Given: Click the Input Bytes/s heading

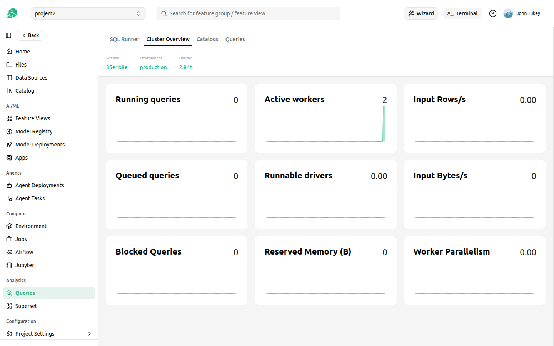Looking at the screenshot, I should [x=441, y=176].
